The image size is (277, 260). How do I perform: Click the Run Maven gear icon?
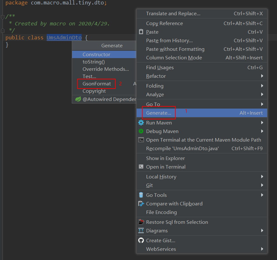pos(141,123)
